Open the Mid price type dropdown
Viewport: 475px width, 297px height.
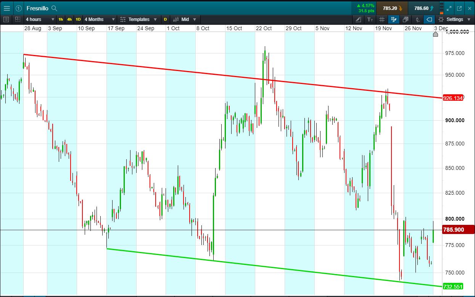(185, 19)
